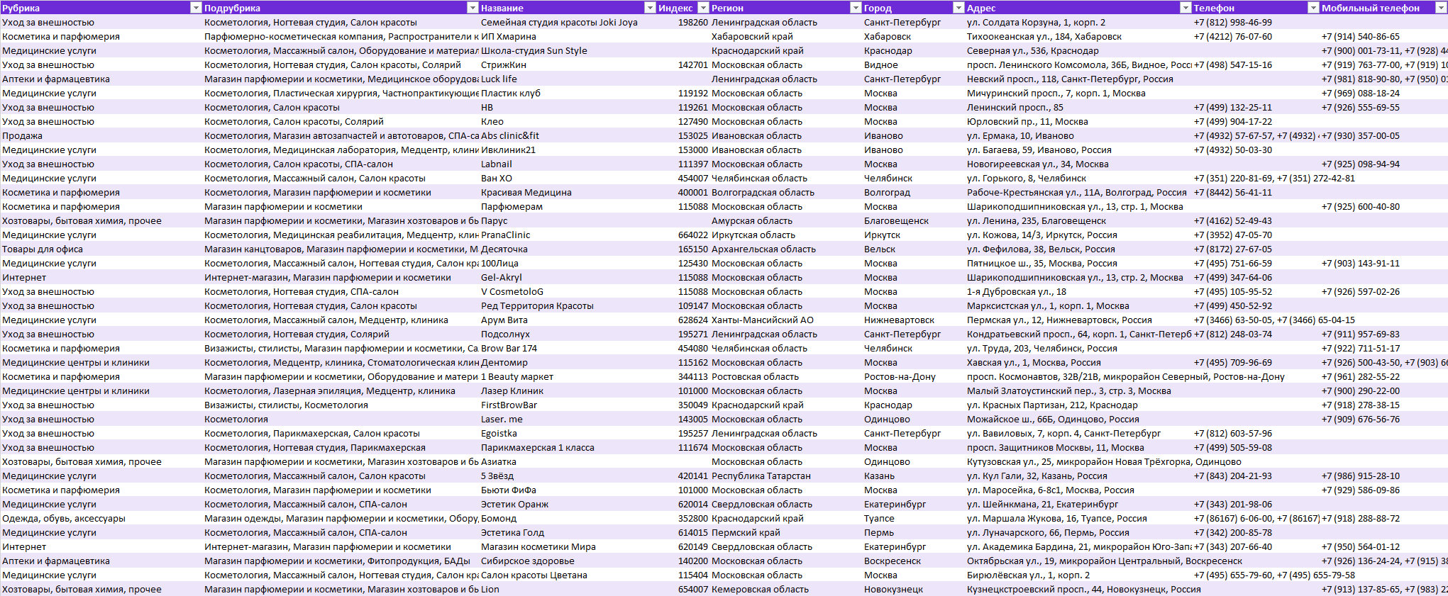Open the Название column filter dropdown
Viewport: 1448px width, 596px height.
[650, 8]
